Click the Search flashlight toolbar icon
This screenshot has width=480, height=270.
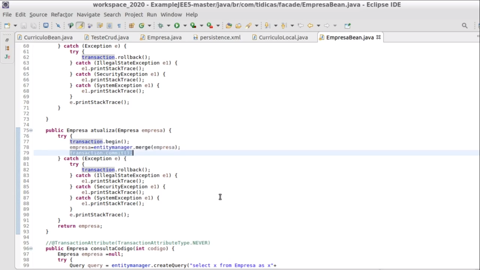pyautogui.click(x=249, y=26)
